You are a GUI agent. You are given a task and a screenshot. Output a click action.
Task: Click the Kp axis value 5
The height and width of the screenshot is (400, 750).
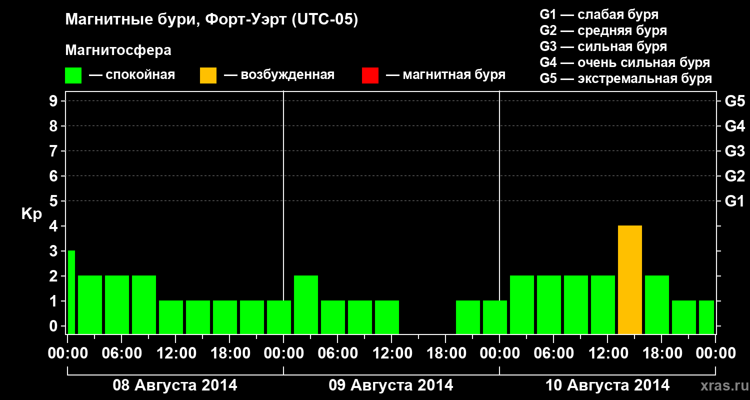tap(54, 201)
